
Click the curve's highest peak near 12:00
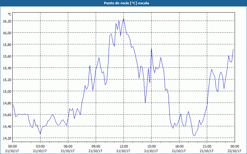(124, 19)
